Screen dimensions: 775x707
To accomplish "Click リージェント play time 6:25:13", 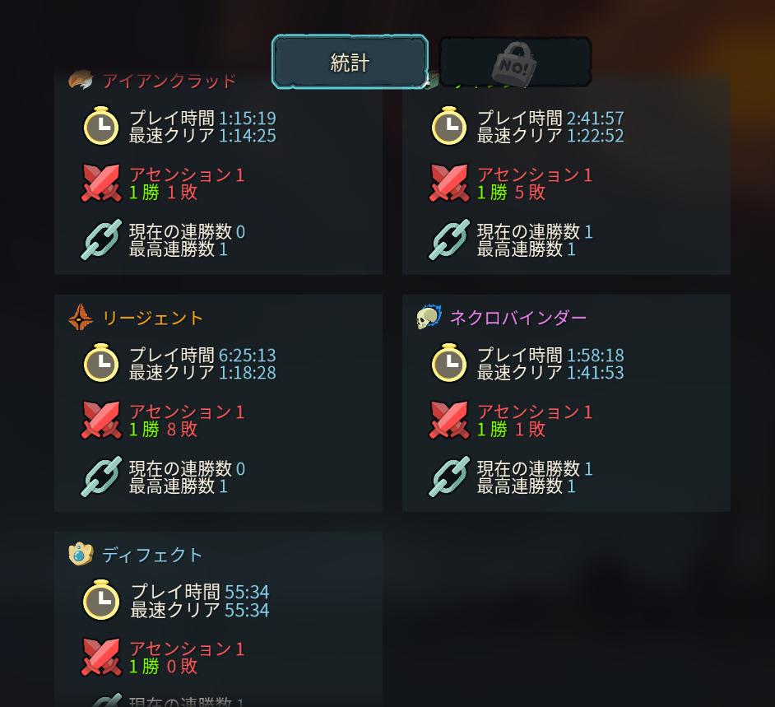I will coord(247,355).
